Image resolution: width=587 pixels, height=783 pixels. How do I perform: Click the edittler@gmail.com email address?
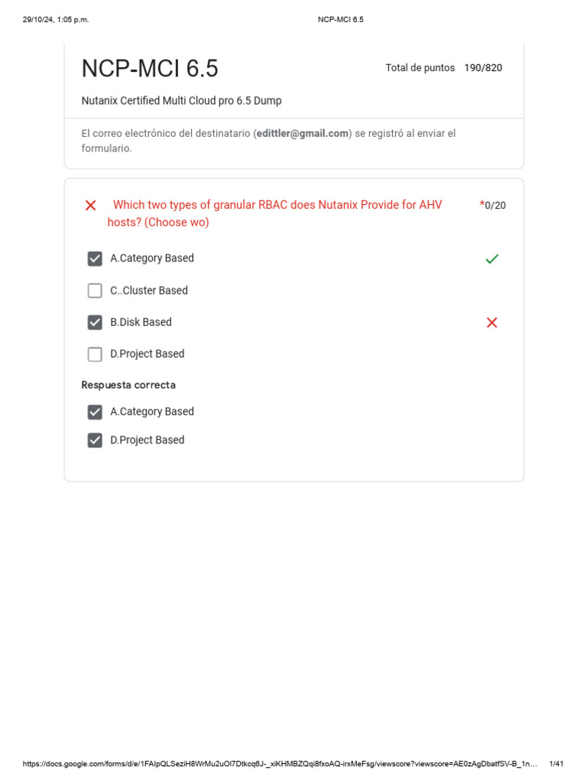tap(302, 134)
